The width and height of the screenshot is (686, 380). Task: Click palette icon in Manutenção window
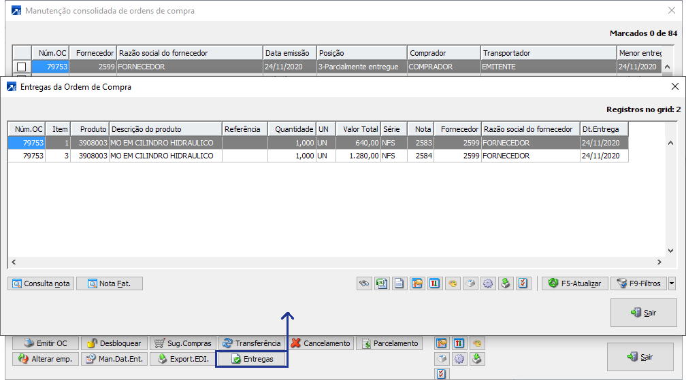pos(477,343)
